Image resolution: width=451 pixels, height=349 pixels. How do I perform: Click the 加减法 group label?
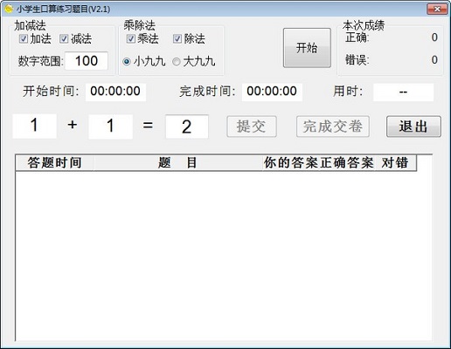click(31, 25)
